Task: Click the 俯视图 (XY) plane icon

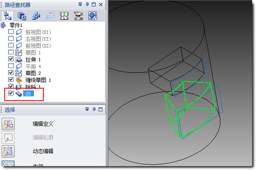Action: pos(19,32)
